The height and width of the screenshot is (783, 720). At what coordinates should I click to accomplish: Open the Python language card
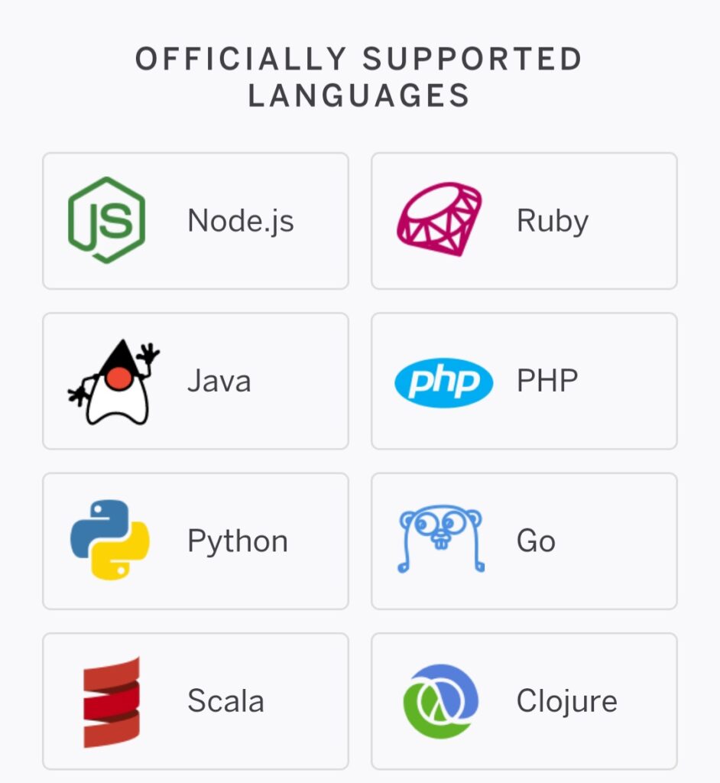(196, 540)
